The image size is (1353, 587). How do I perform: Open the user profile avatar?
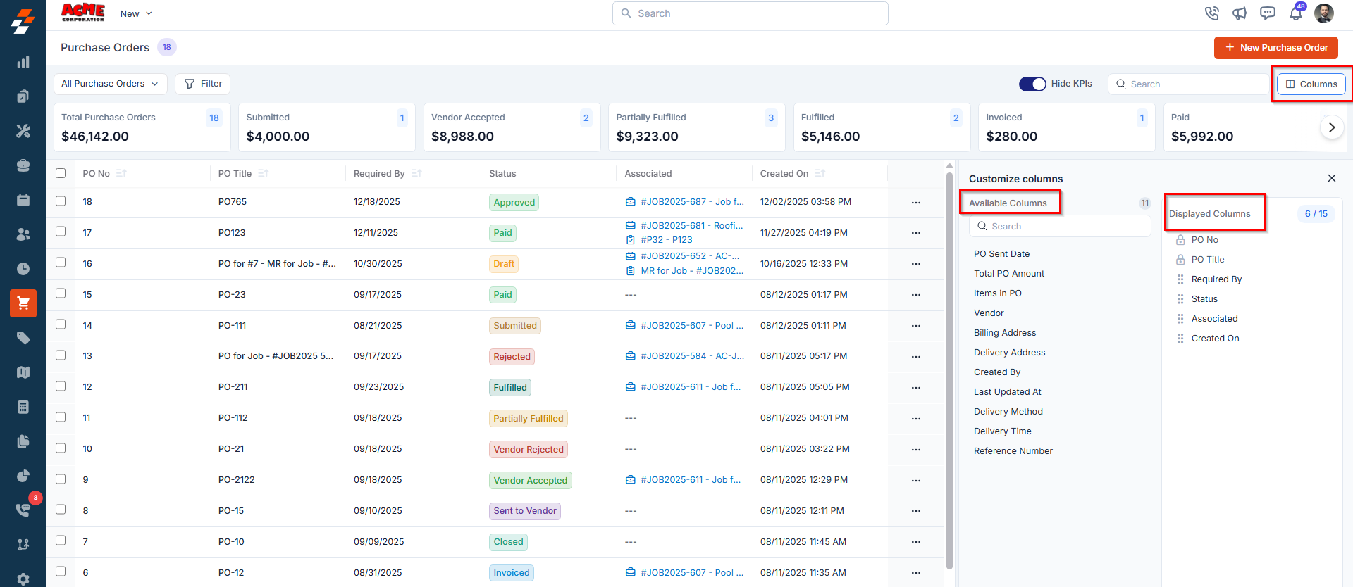[1324, 13]
